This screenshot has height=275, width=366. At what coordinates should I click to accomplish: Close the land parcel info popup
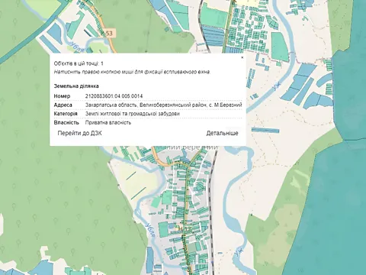[242, 57]
